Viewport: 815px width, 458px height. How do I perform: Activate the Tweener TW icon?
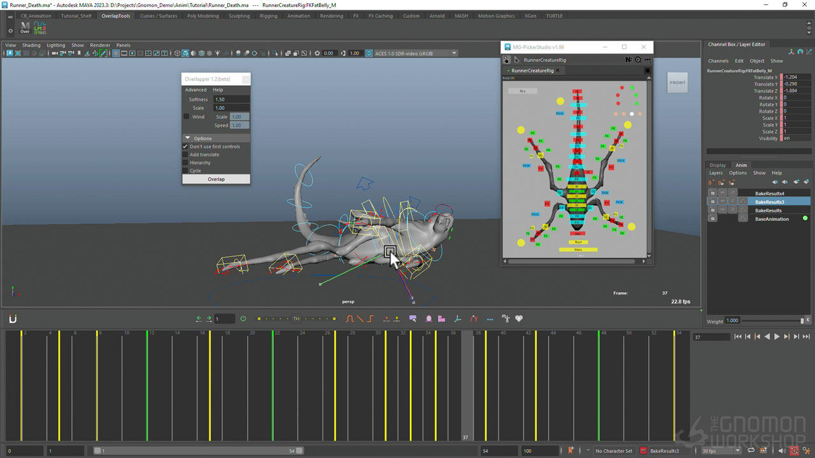(296, 319)
